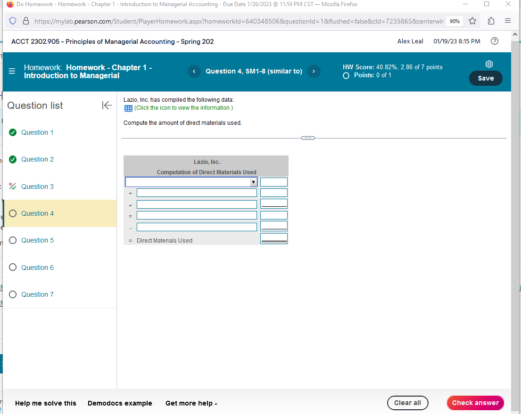Bookmark page with star icon
The image size is (521, 414).
(x=472, y=21)
